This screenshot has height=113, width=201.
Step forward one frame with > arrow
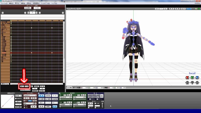pyautogui.click(x=36, y=13)
